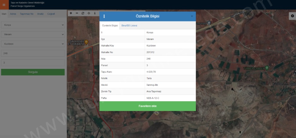Click the map info icon

(x=95, y=13)
